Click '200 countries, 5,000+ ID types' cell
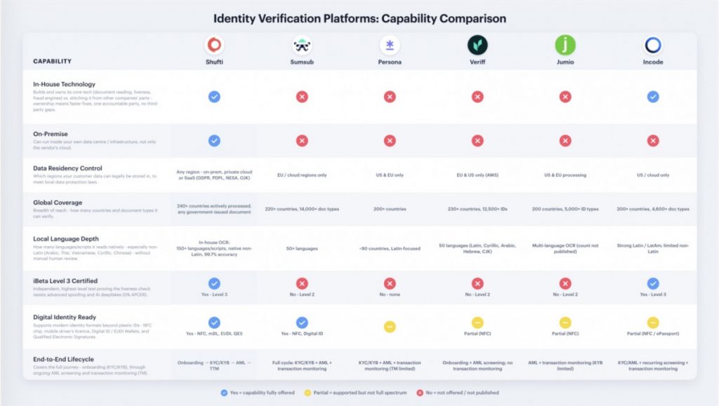 [x=565, y=209]
